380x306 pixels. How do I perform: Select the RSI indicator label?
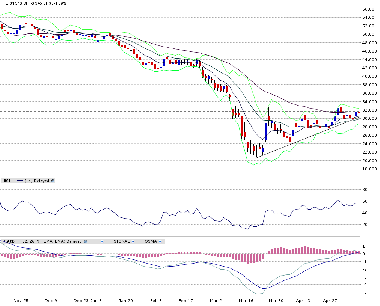7,181
